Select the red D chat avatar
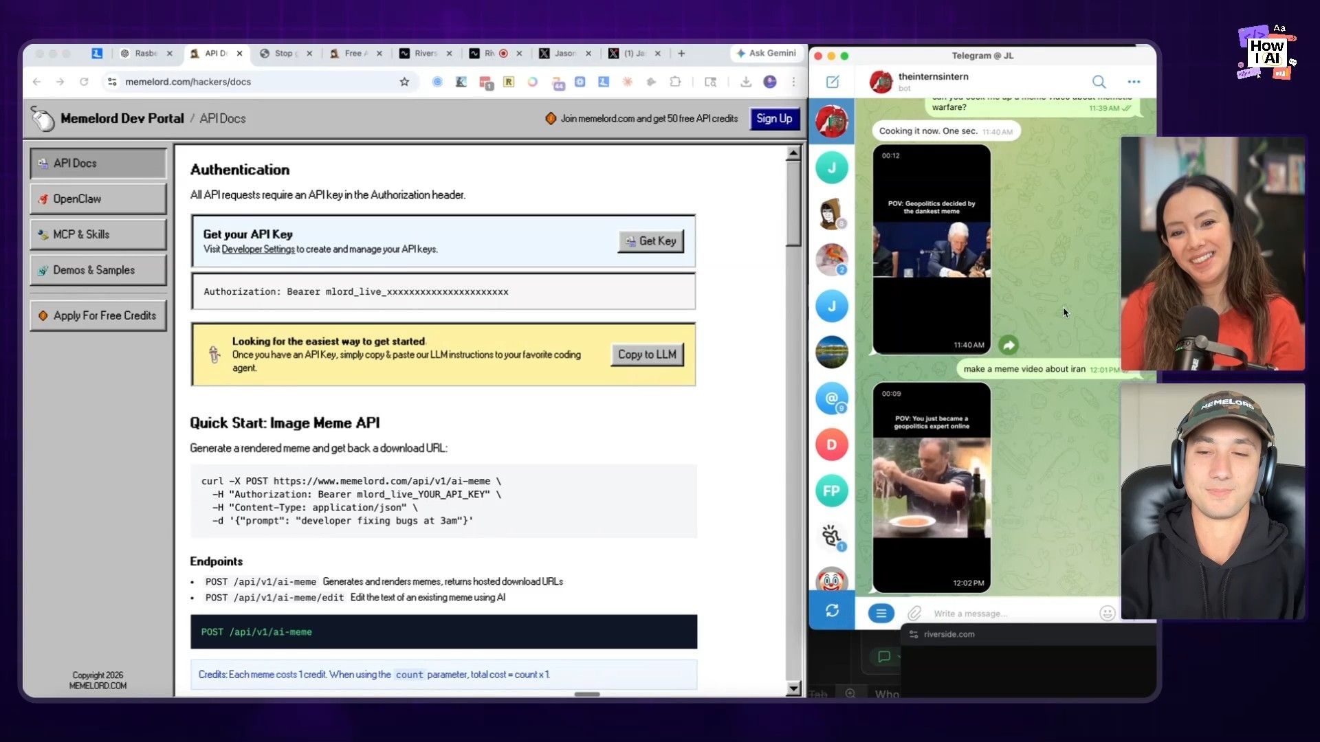 click(x=831, y=445)
